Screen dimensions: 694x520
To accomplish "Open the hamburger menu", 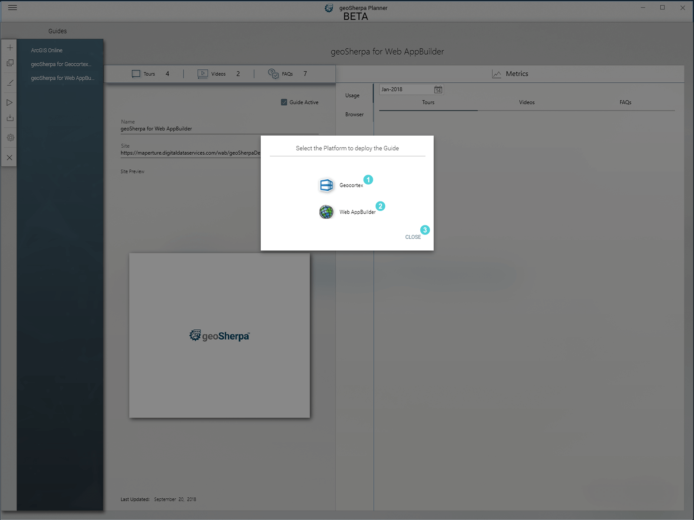I will [x=13, y=7].
